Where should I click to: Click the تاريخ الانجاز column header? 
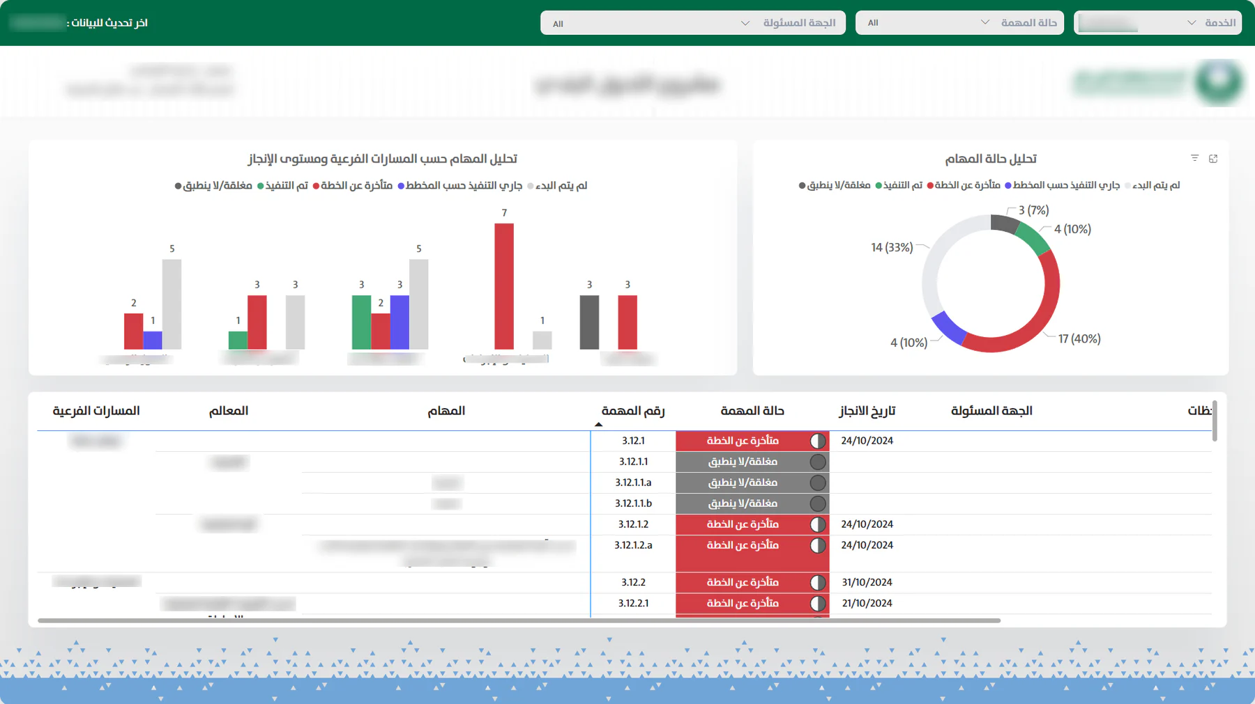[867, 411]
